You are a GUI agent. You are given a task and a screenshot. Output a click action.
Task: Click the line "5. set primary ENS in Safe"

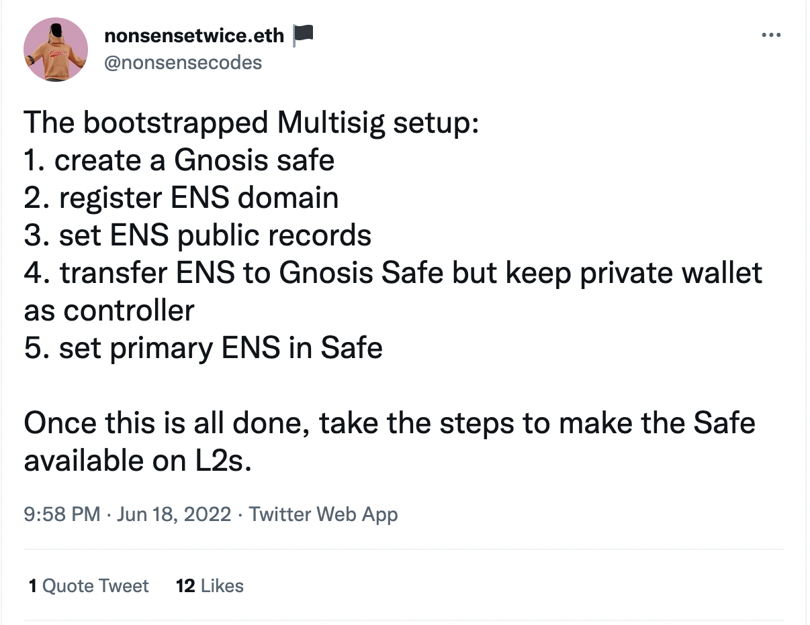(203, 349)
